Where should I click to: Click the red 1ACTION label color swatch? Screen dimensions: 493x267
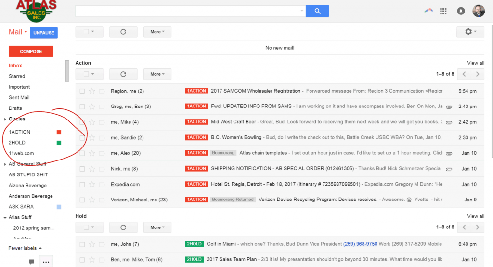59,132
